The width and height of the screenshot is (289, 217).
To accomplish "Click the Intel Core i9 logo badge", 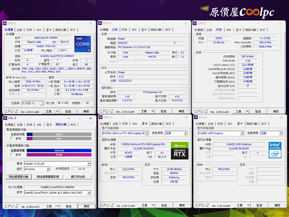I will tap(83, 44).
